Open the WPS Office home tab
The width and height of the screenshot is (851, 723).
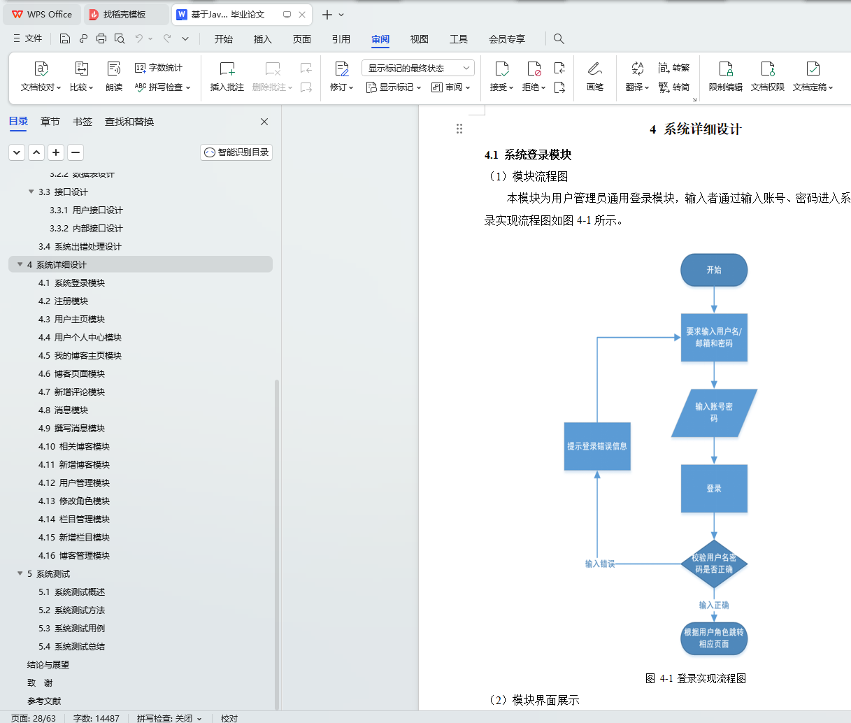[x=43, y=14]
